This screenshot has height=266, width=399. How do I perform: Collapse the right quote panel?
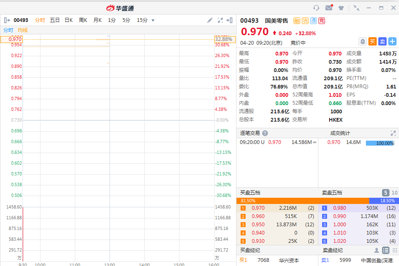click(230, 20)
